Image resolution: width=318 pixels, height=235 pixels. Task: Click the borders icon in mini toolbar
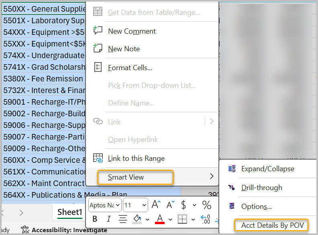tap(182, 219)
